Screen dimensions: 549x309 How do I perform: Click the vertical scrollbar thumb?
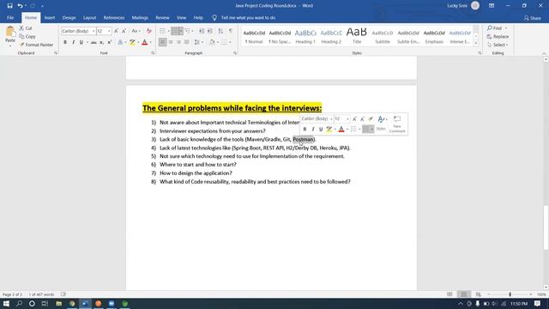(546, 227)
